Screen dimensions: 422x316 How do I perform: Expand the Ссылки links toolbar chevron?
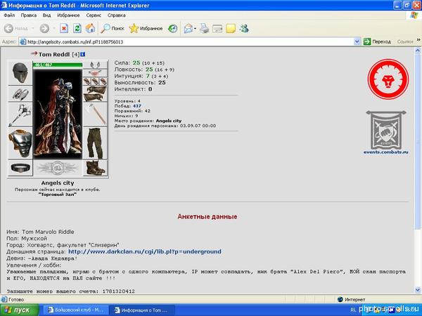coord(418,40)
